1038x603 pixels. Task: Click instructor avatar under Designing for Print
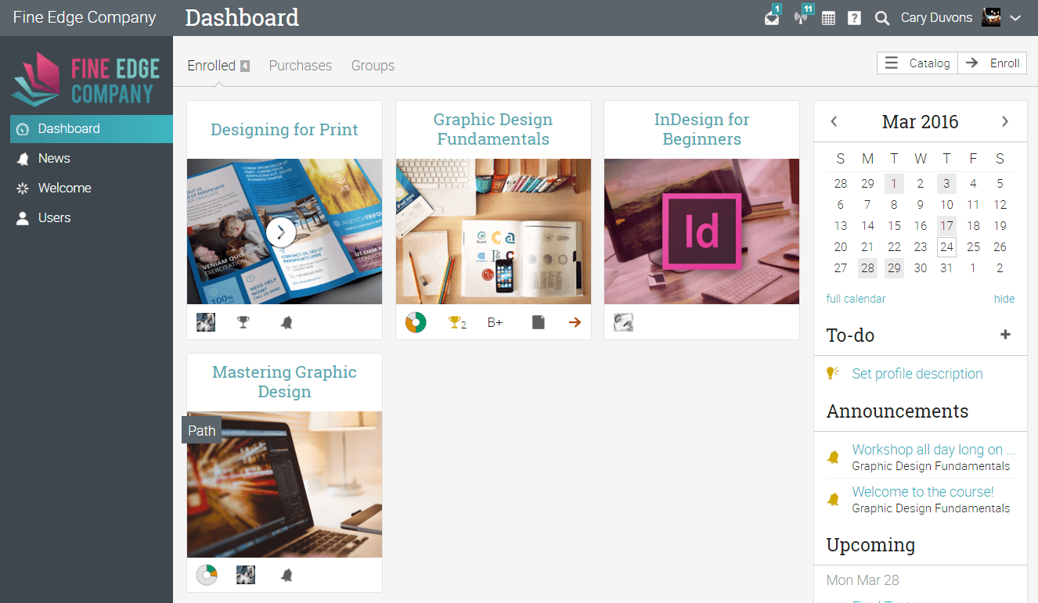(206, 322)
